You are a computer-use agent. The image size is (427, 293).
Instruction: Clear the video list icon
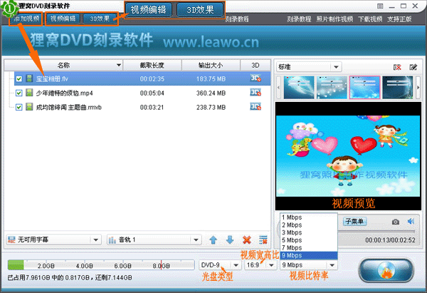pyautogui.click(x=263, y=240)
